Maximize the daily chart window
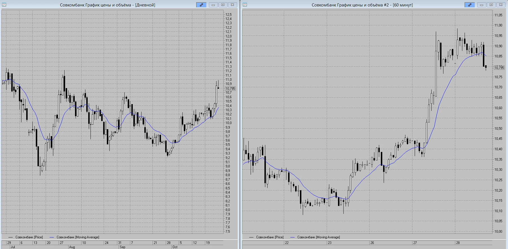508x249 pixels. [223, 5]
